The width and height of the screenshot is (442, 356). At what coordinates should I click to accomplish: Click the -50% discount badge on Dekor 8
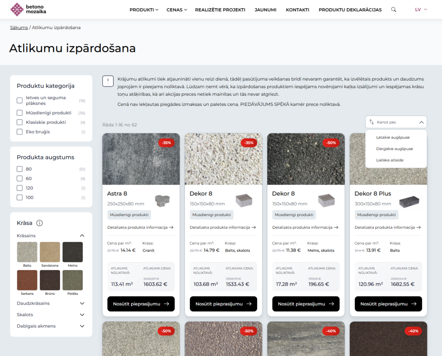331,143
